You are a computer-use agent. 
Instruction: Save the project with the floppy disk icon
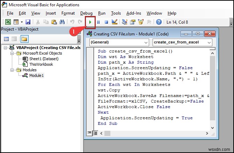click(28, 22)
